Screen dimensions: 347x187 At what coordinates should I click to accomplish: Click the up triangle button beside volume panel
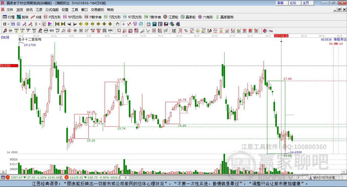coord(3,172)
